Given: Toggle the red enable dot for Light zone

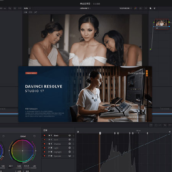Looking at the screenshot, I should tap(44, 148).
